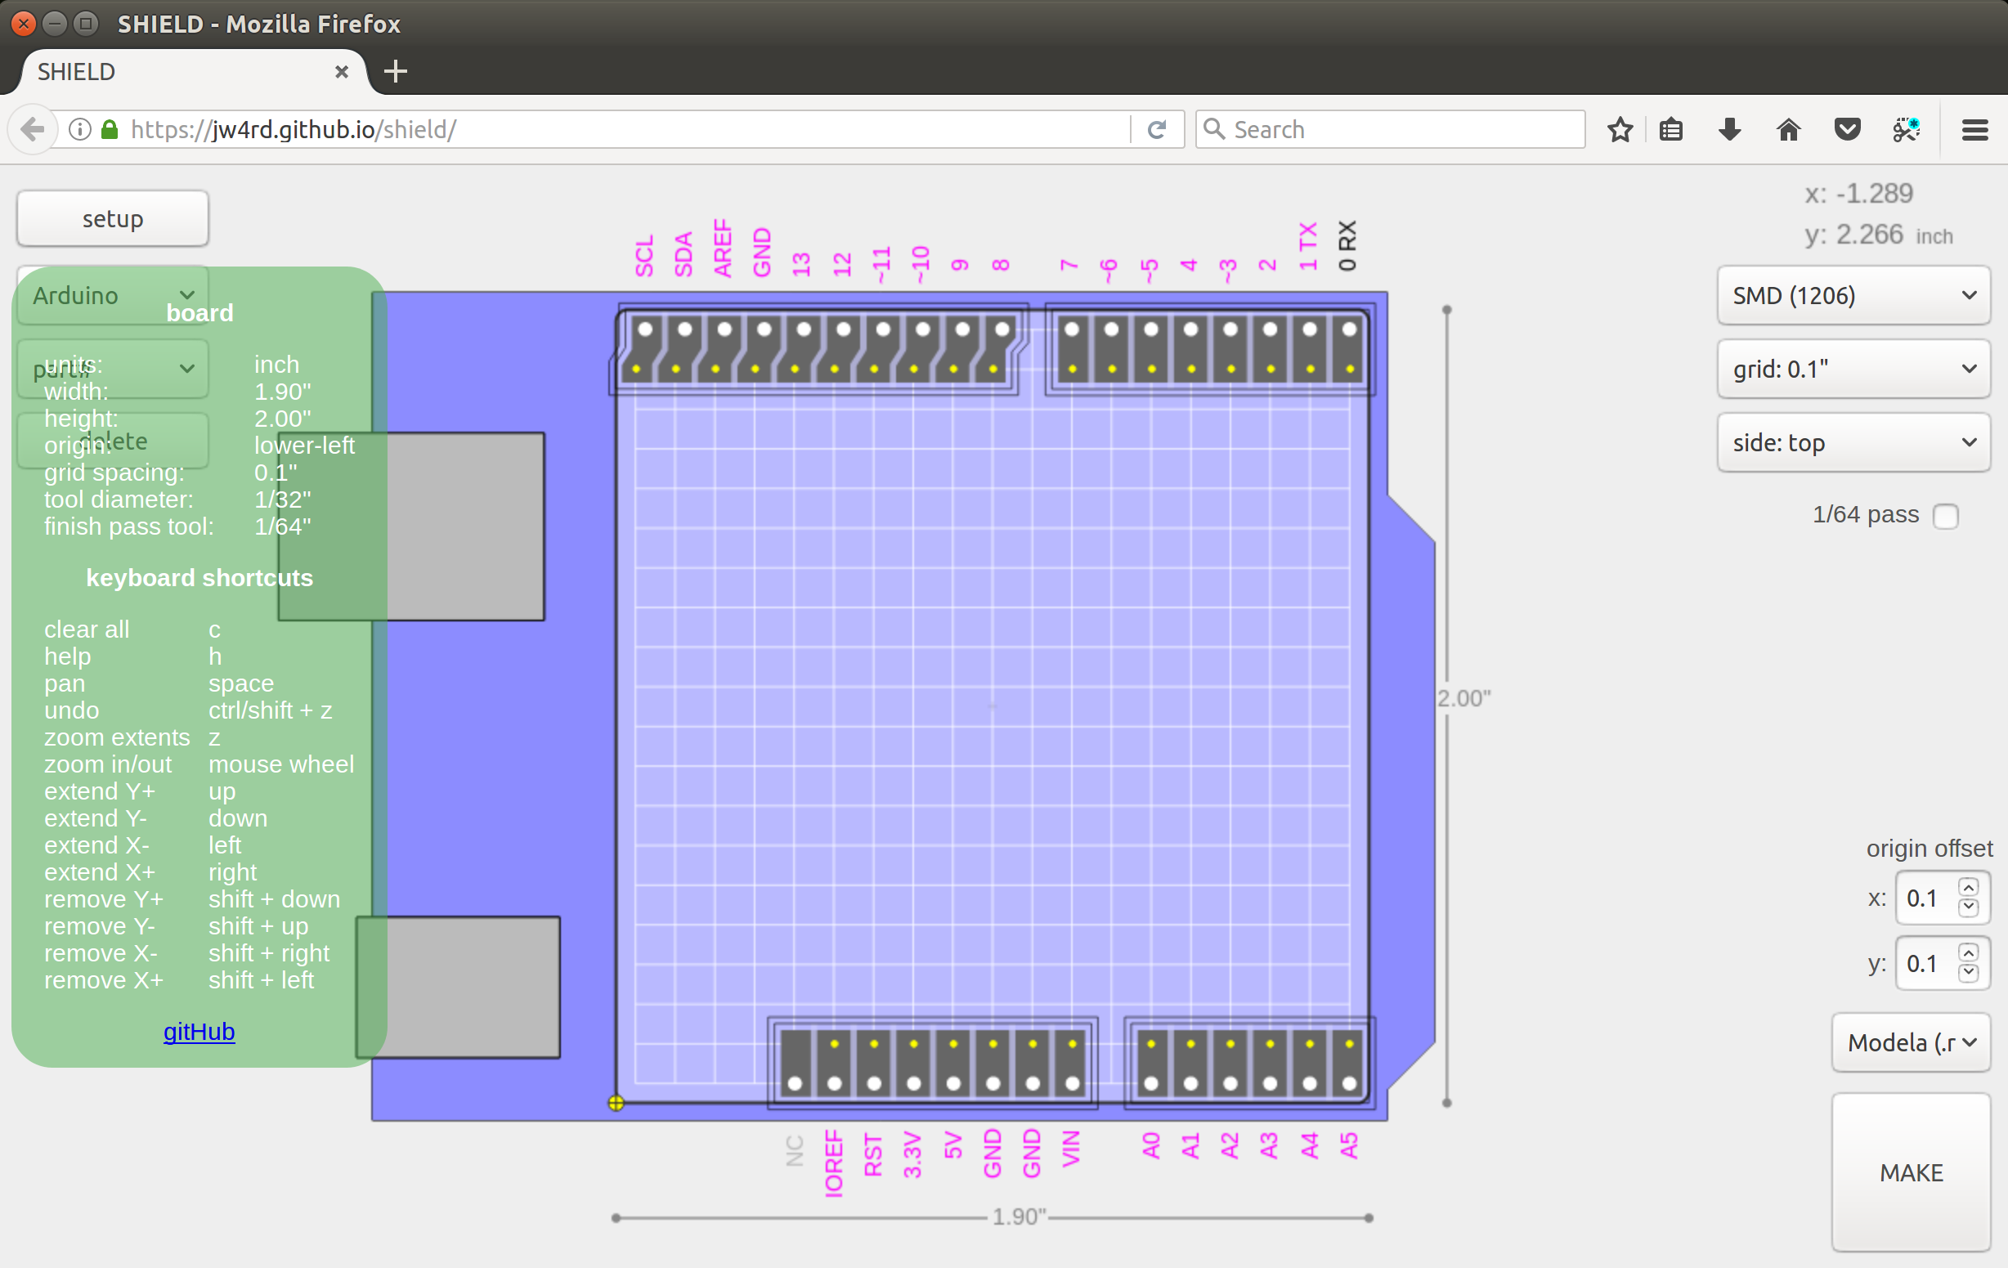Viewport: 2008px width, 1268px height.
Task: Click the green padlock security icon
Action: (110, 129)
